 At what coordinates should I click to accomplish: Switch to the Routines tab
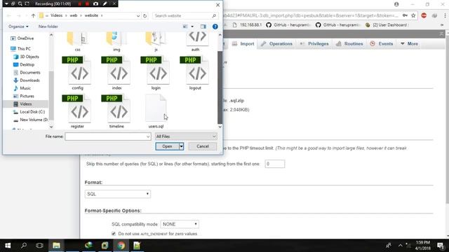(x=349, y=43)
